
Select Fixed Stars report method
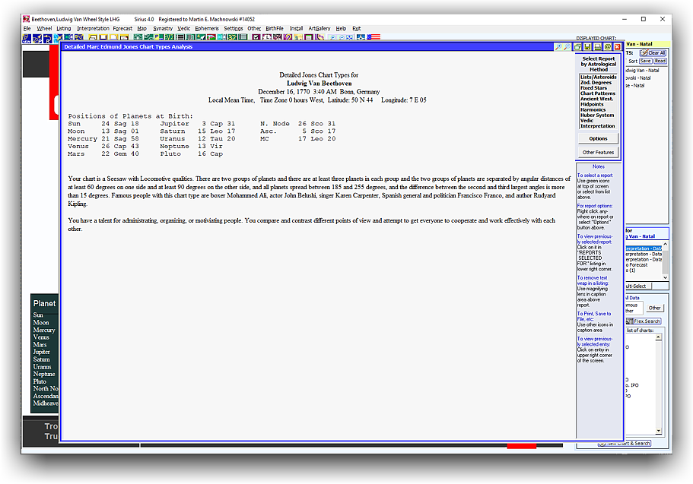click(x=598, y=88)
